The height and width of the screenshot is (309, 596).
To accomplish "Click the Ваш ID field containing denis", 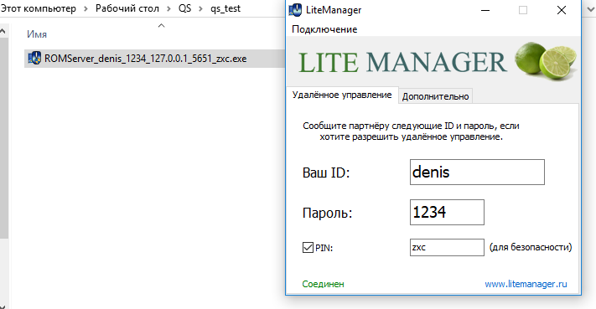I will click(477, 172).
